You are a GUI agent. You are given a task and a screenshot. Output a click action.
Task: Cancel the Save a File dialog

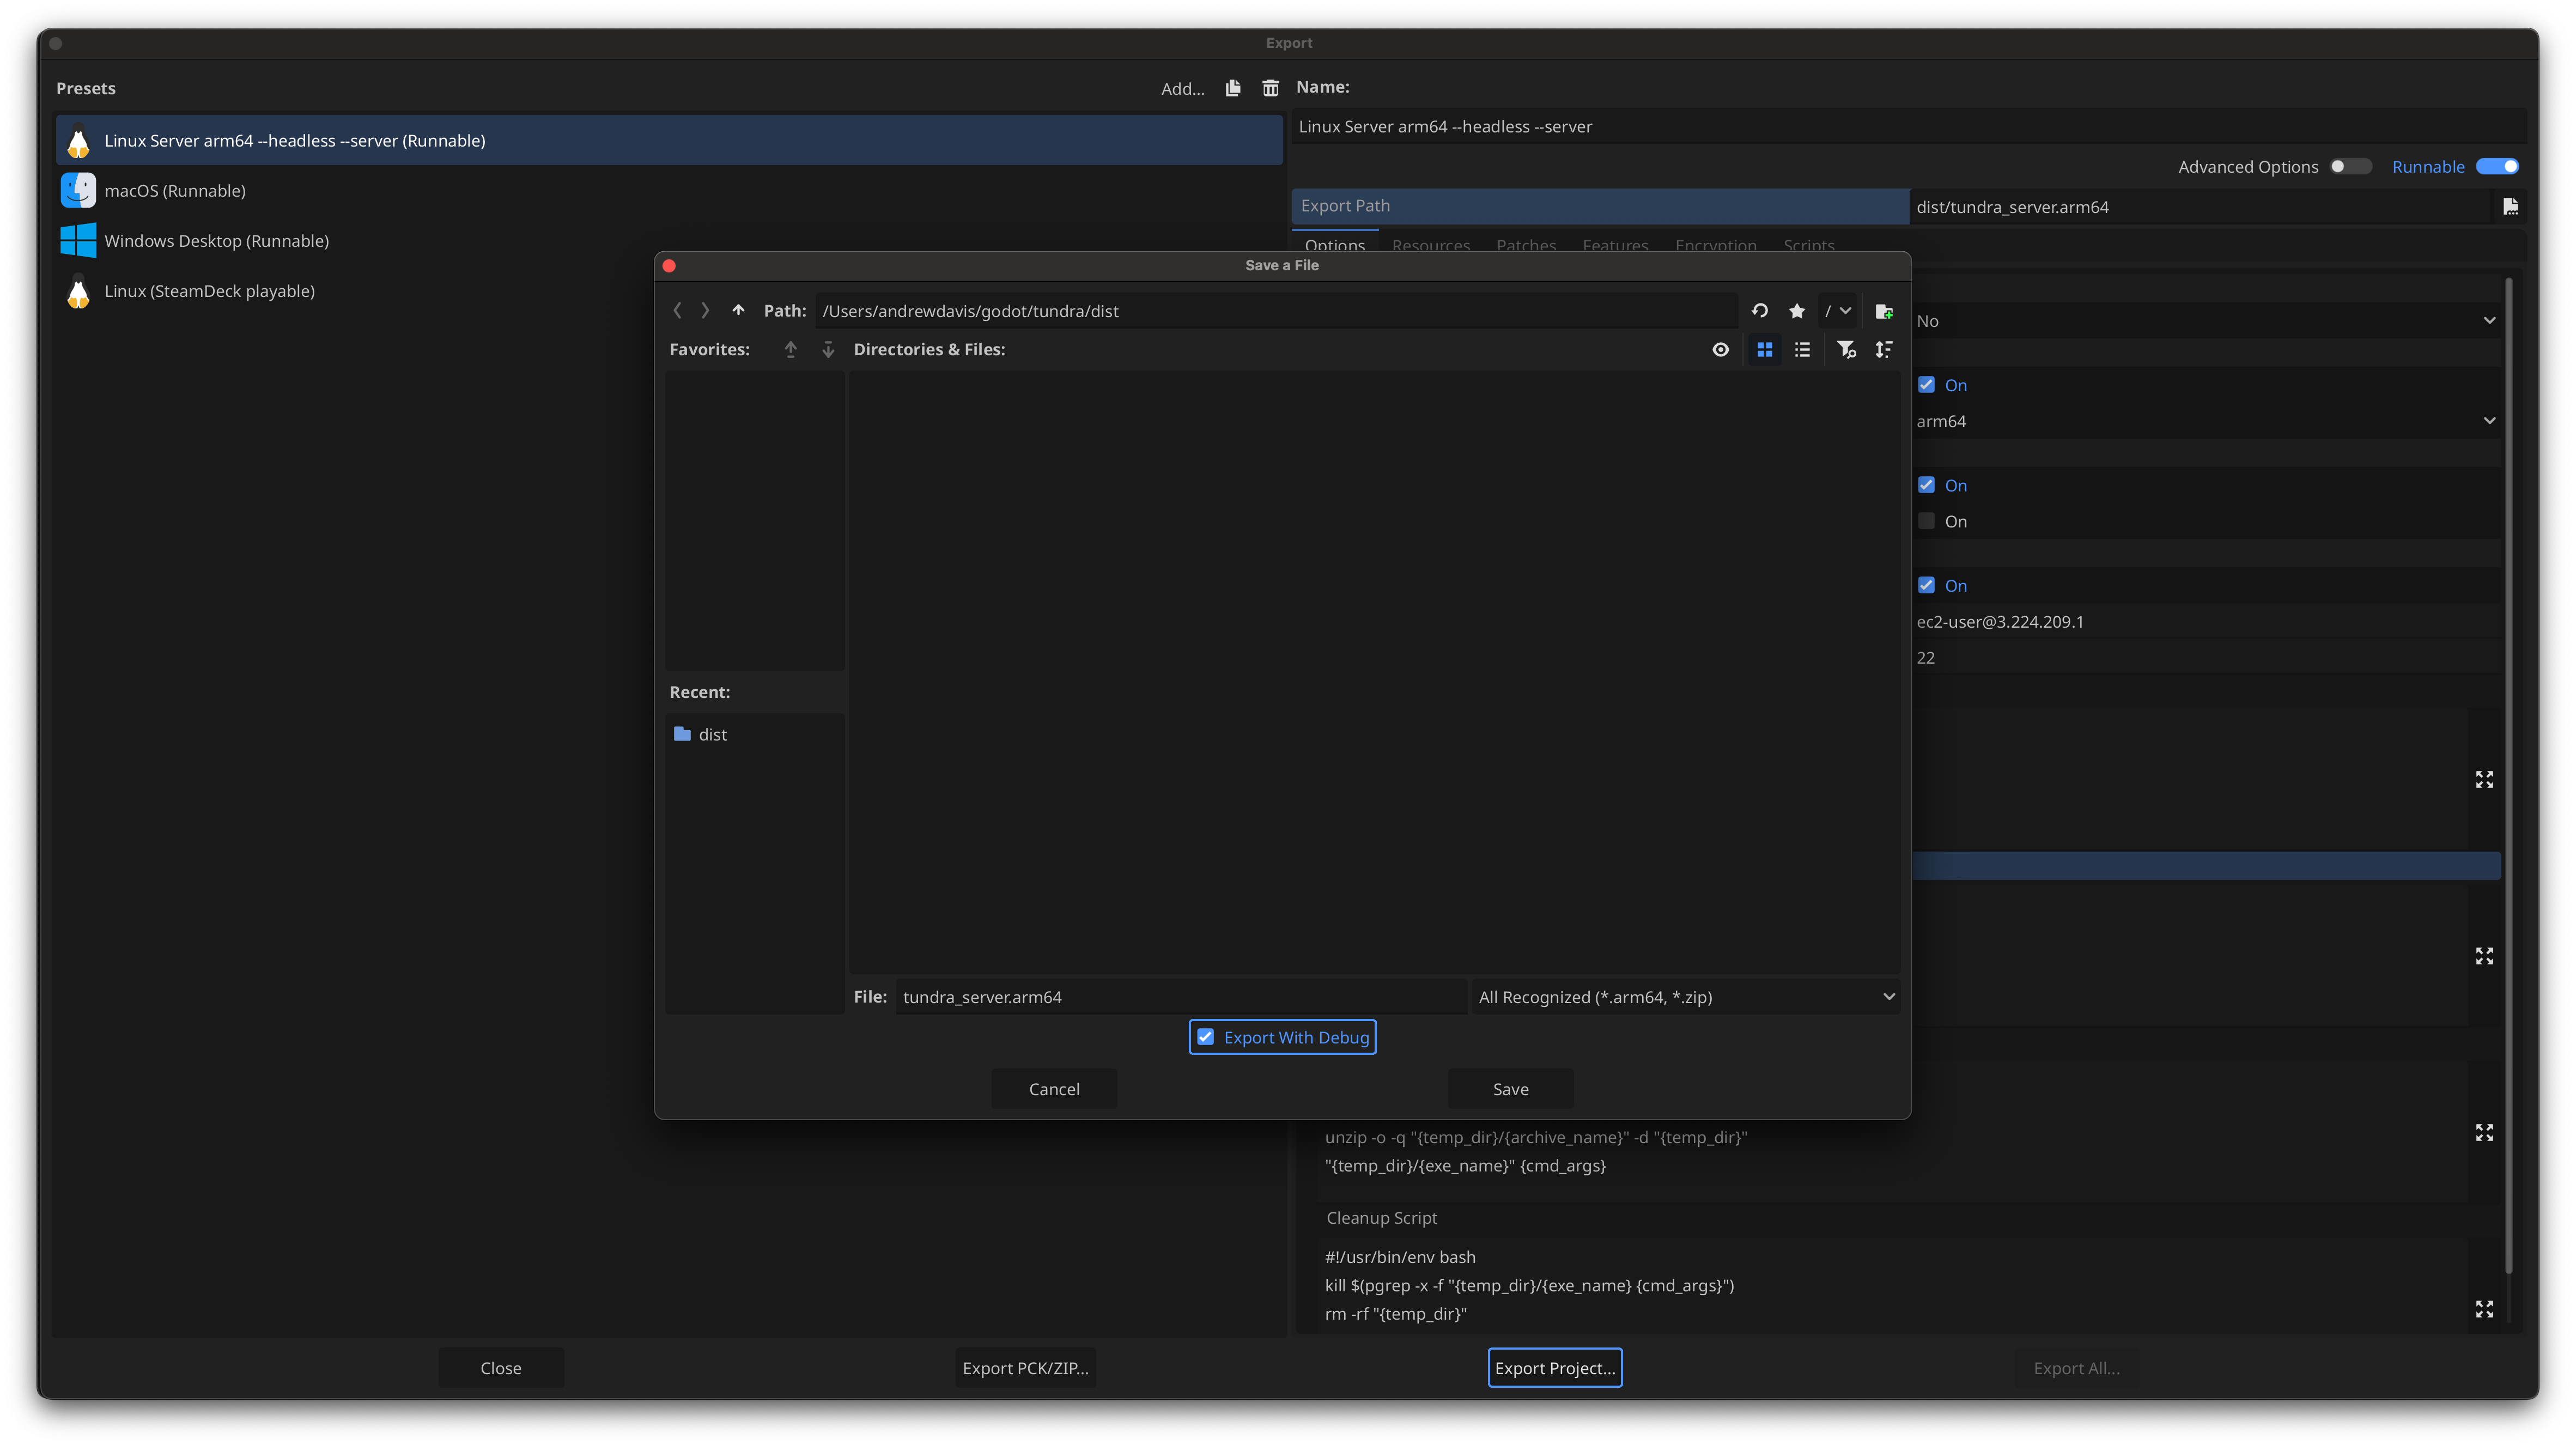(x=1054, y=1089)
